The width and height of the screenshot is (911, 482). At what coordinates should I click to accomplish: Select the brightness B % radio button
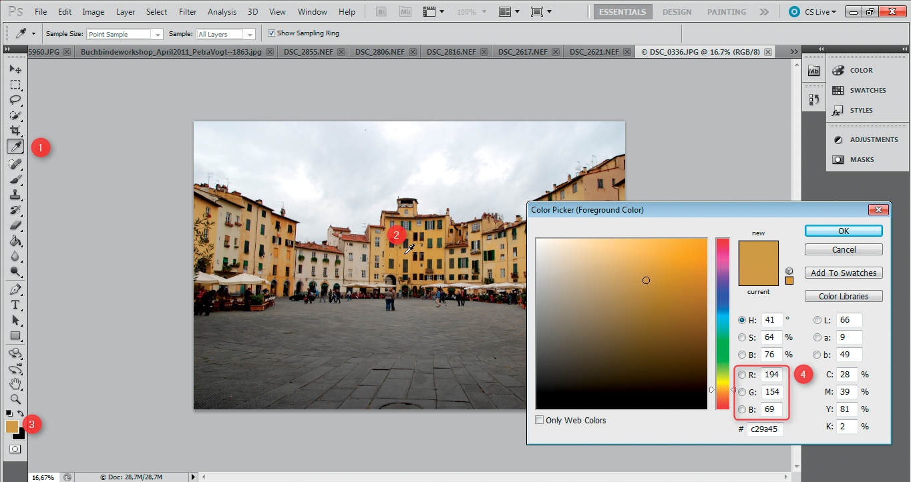[x=742, y=355]
